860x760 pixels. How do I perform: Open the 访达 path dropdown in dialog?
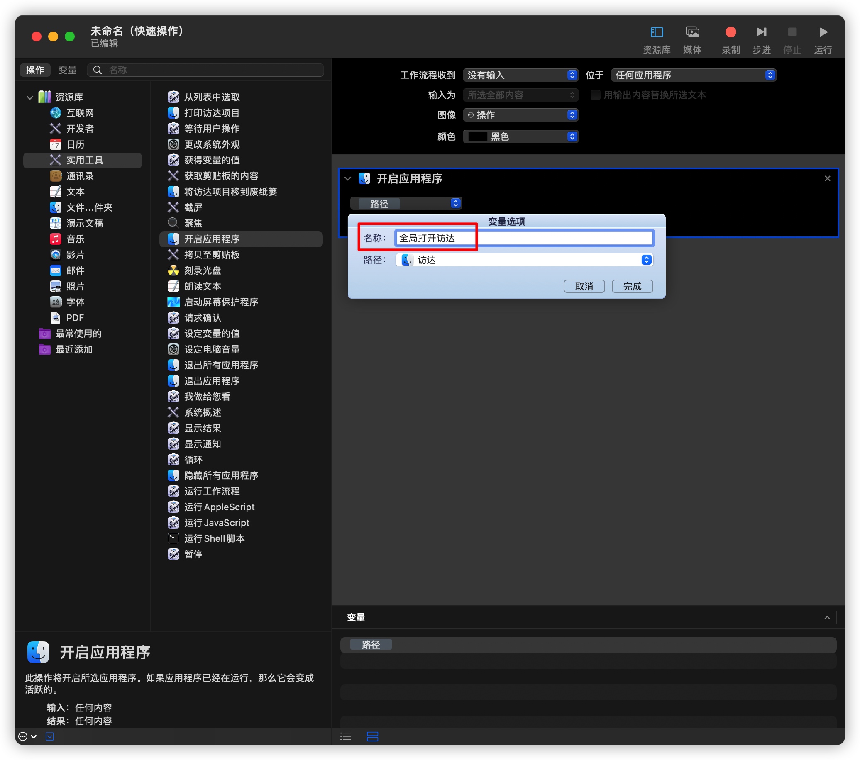point(524,260)
